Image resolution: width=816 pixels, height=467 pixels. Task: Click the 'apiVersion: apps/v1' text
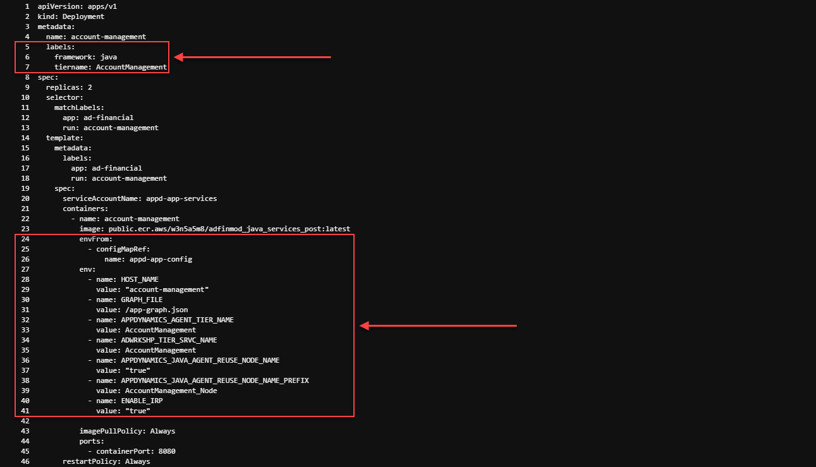click(76, 6)
